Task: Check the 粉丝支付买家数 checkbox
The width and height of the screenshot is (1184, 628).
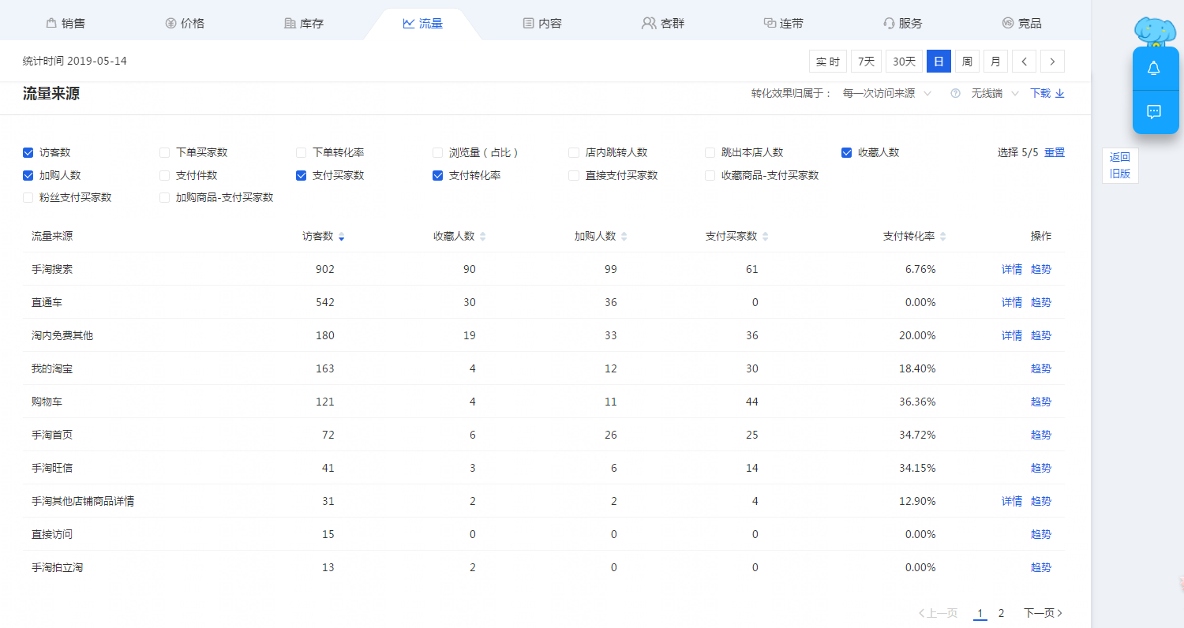Action: coord(28,197)
